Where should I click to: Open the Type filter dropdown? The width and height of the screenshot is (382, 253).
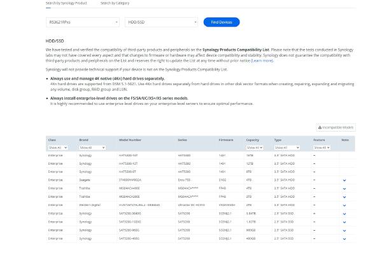[286, 147]
